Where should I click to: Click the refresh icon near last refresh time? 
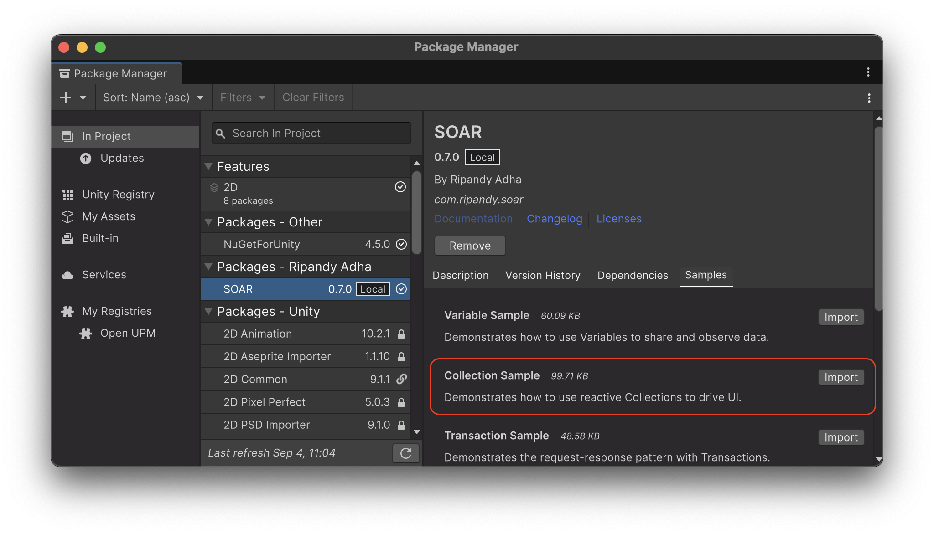405,453
